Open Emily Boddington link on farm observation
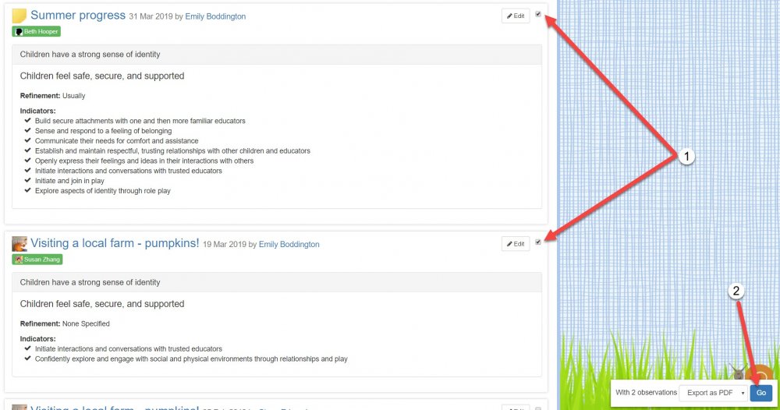 pos(289,245)
